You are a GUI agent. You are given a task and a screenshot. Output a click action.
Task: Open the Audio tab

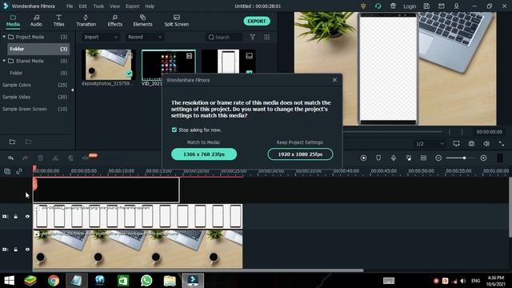tap(36, 21)
